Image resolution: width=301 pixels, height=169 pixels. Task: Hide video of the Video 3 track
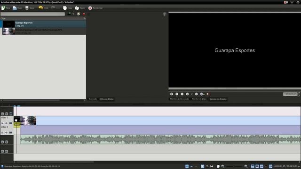click(11, 132)
